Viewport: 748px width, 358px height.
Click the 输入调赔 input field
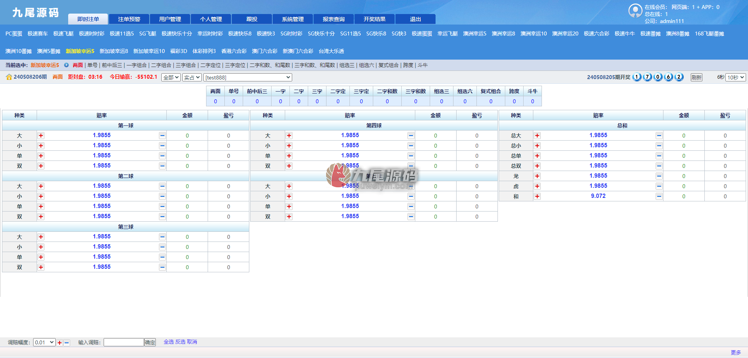(124, 342)
